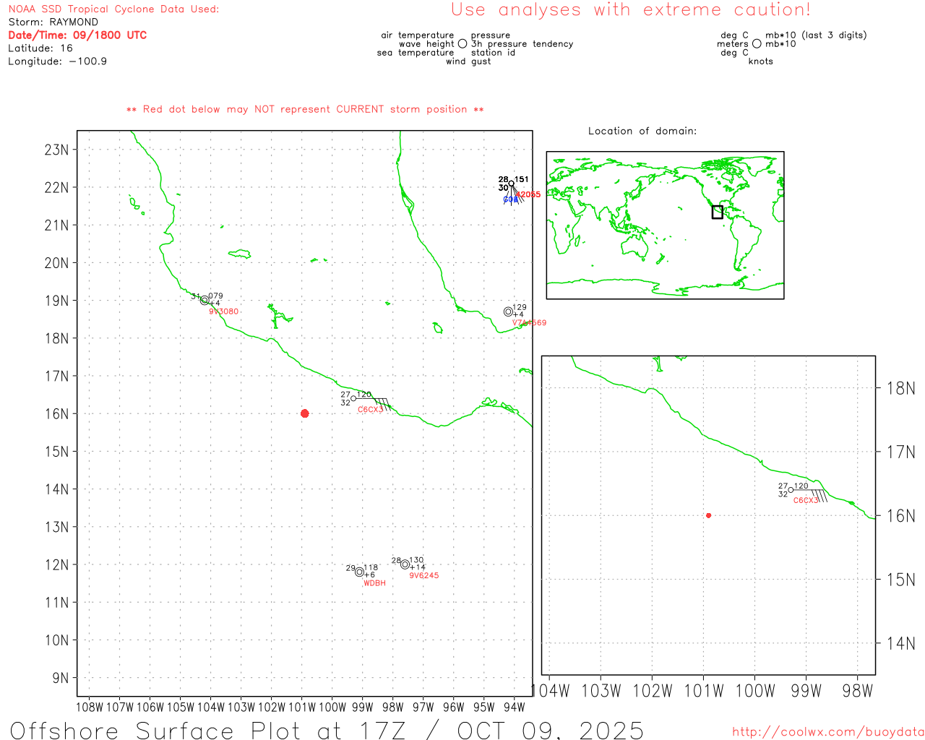Click the 'Latitude: 16' line
This screenshot has width=925, height=740.
(40, 48)
